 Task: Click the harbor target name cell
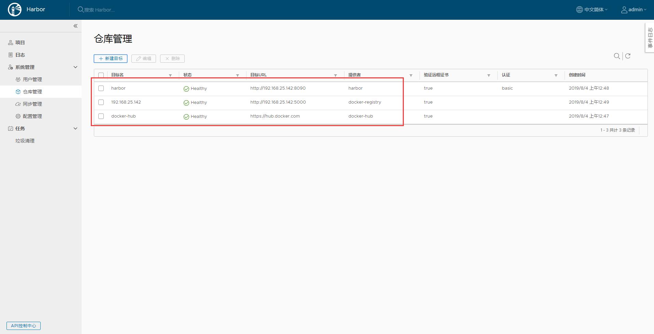118,88
